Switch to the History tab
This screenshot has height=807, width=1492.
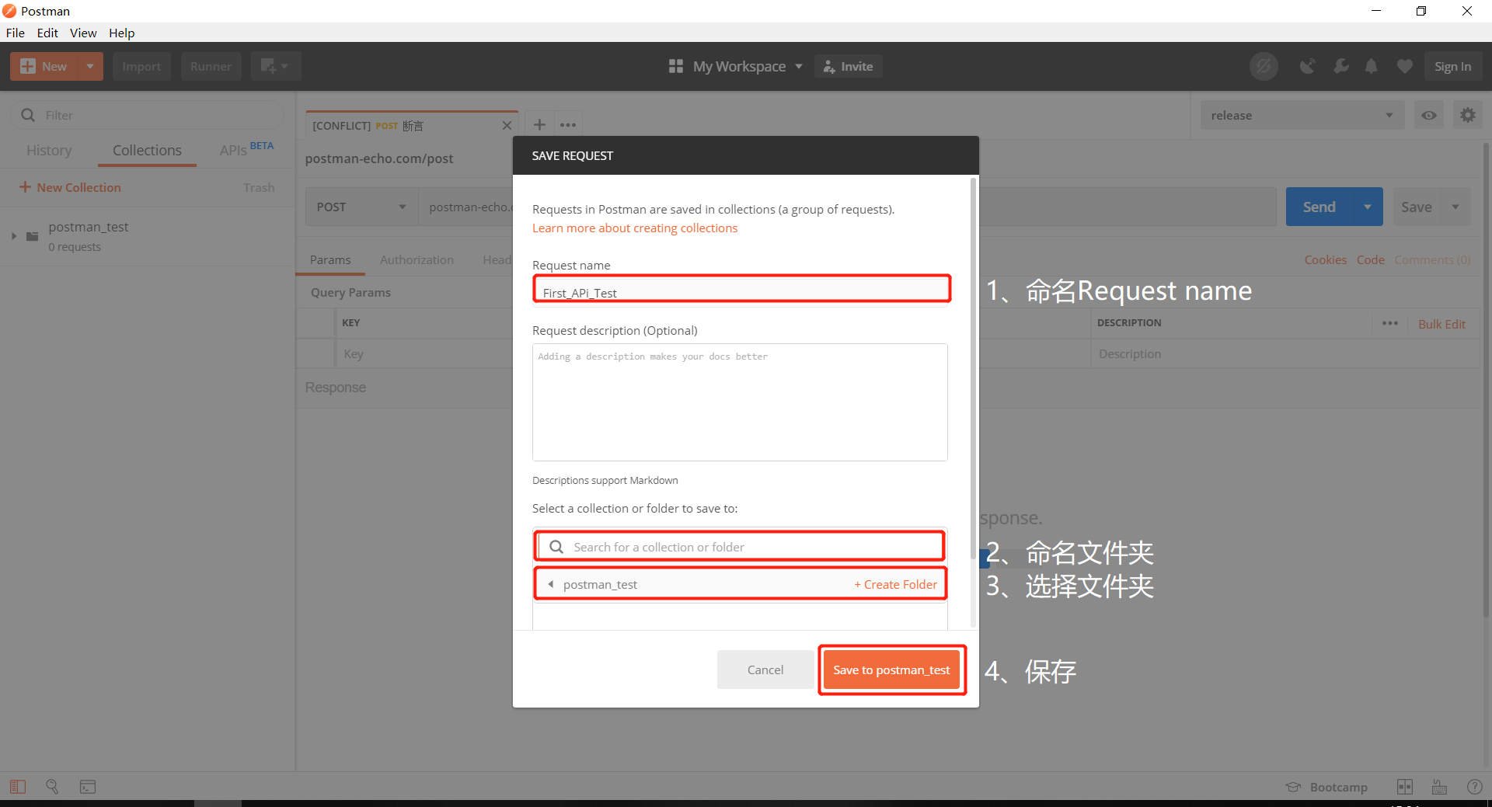[49, 151]
